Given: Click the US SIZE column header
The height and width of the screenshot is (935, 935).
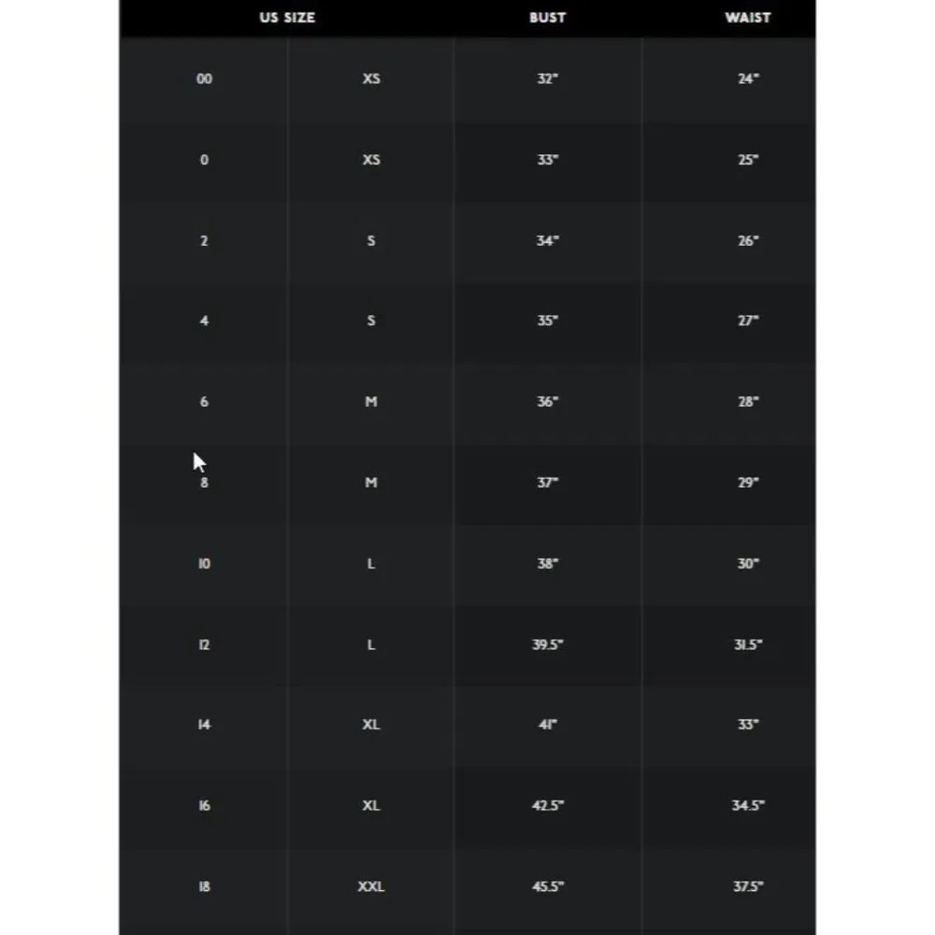Looking at the screenshot, I should point(287,18).
